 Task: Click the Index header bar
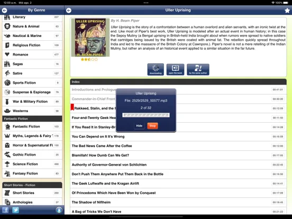coord(178,82)
